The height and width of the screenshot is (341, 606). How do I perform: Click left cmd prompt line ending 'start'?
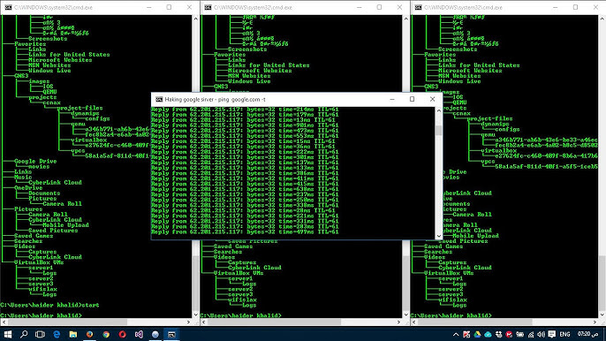(49, 305)
